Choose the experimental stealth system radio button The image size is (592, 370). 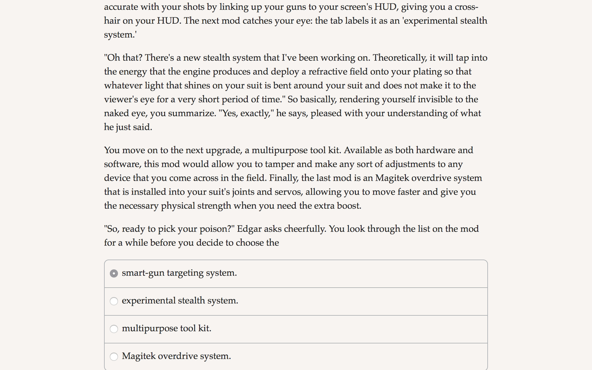tap(114, 301)
